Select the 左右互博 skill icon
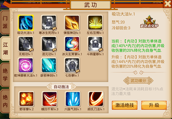The image size is (172, 119). (x=95, y=23)
